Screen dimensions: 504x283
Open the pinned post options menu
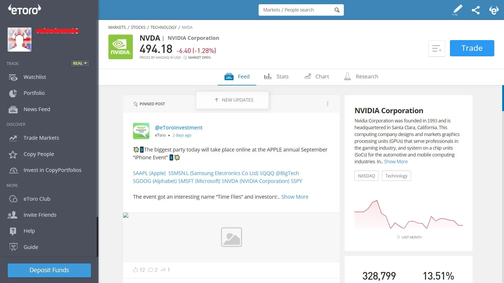[328, 104]
